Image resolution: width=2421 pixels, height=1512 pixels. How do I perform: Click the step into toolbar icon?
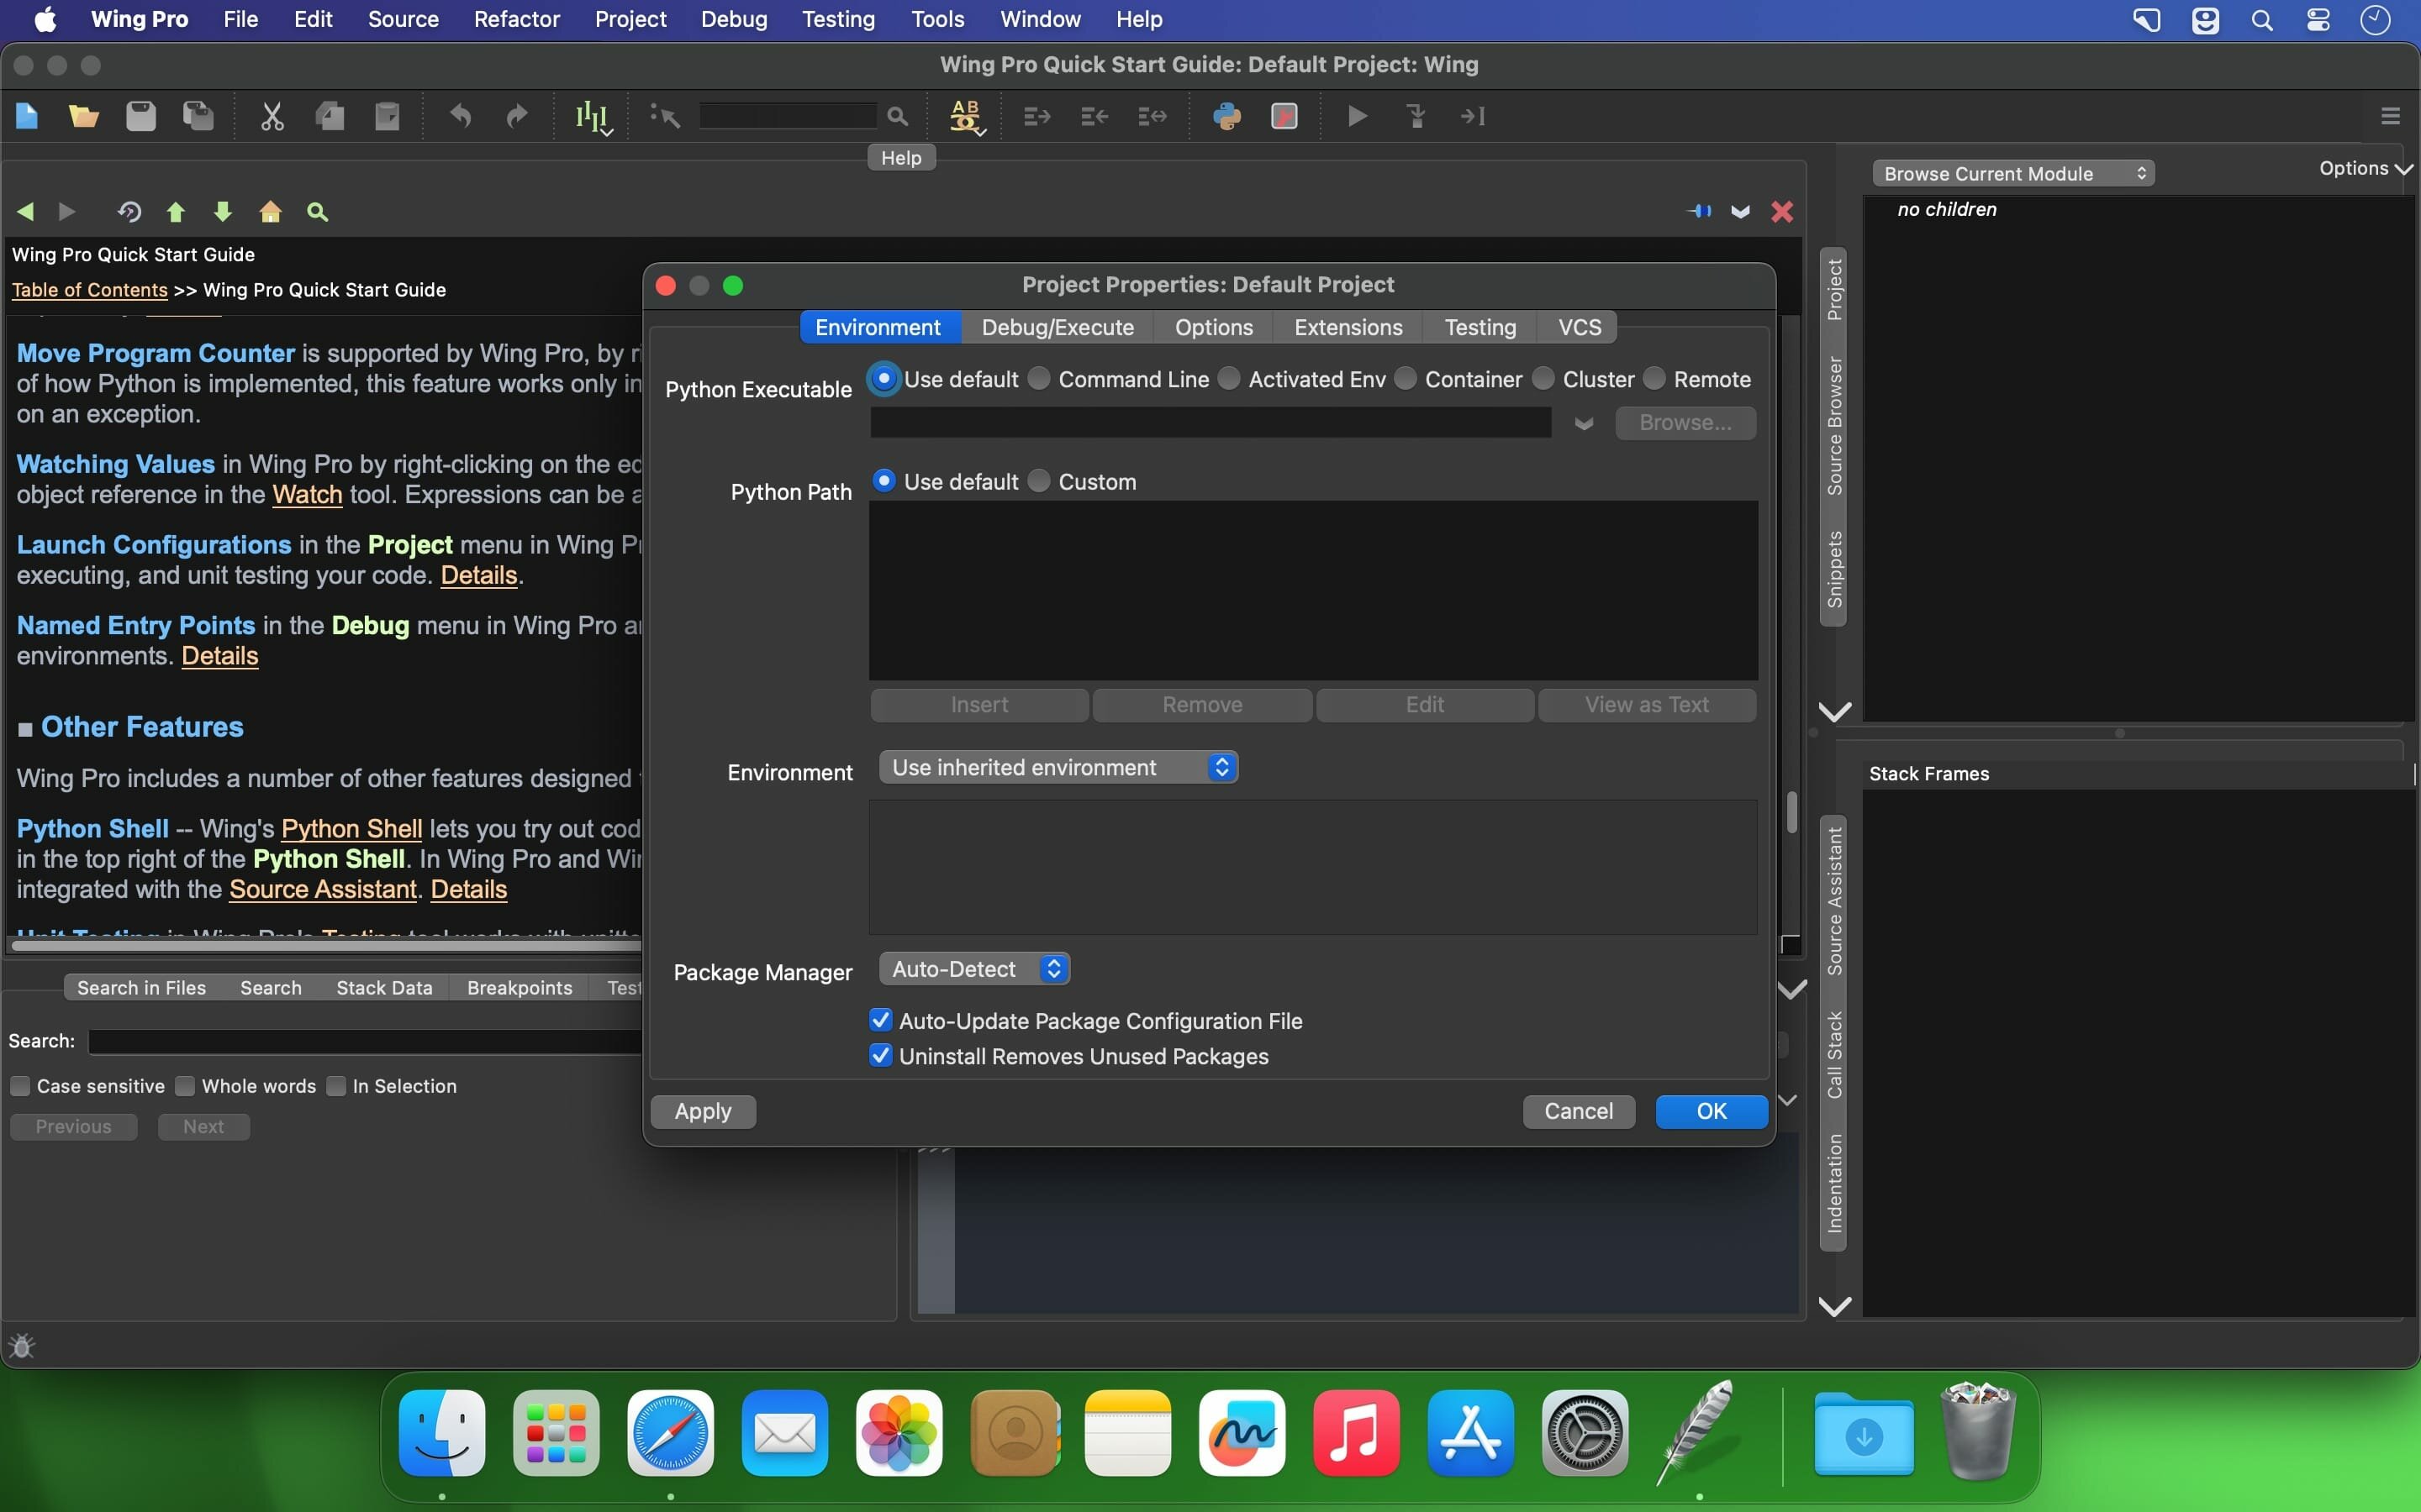[x=1416, y=117]
